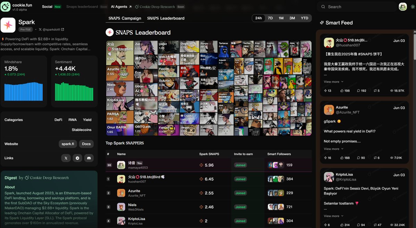The width and height of the screenshot is (416, 228).
Task: Click the external link icon beside @sparkdotfi
Action: click(x=62, y=29)
